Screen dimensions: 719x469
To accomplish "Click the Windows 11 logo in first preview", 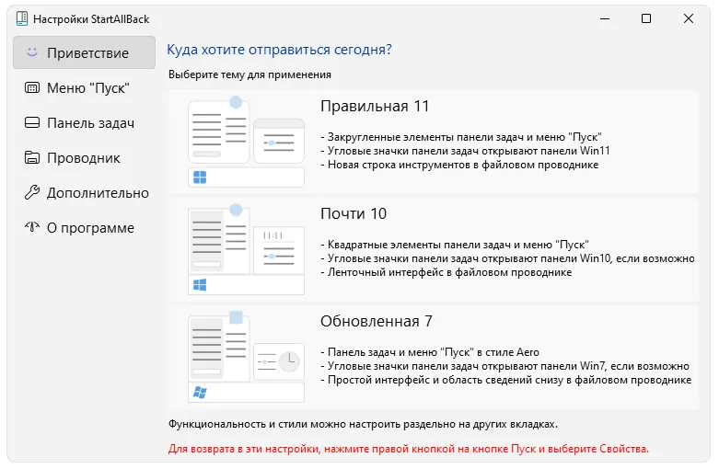I will tap(200, 177).
